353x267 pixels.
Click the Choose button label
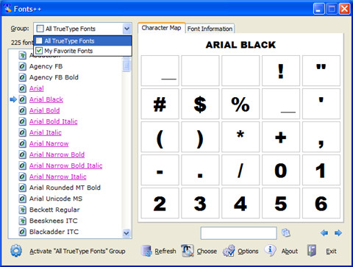[x=207, y=251]
